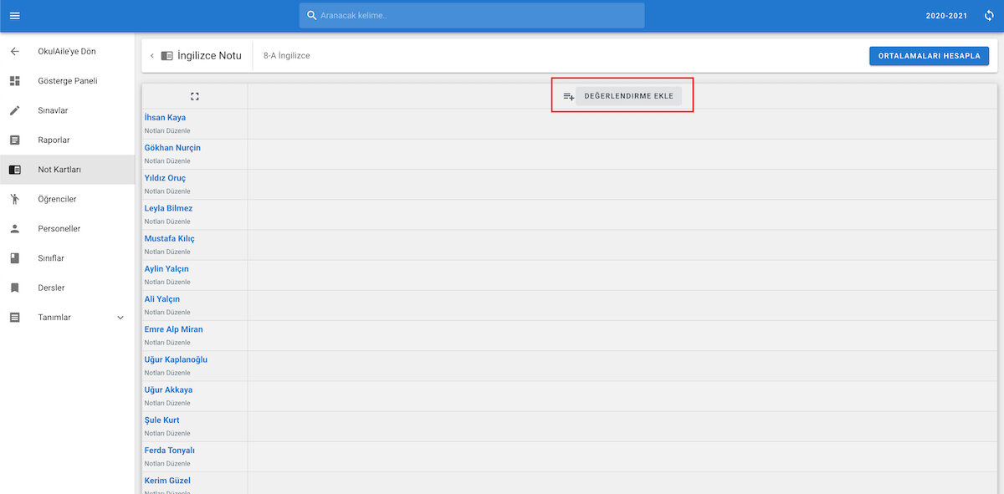Click in the Aranacak kelime search field
The width and height of the screenshot is (1004, 494).
coord(472,16)
